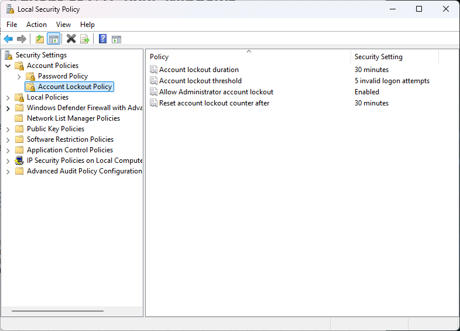
Task: Click the Forward arrow toolbar icon
Action: tap(22, 39)
